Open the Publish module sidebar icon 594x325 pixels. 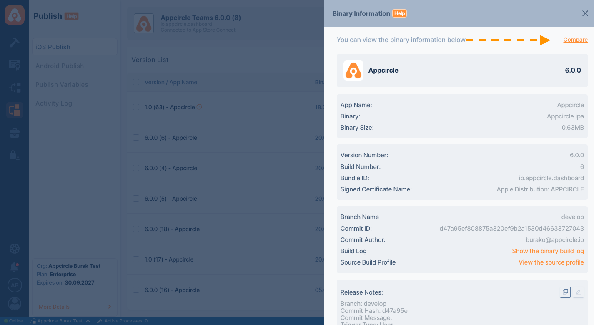tap(15, 110)
